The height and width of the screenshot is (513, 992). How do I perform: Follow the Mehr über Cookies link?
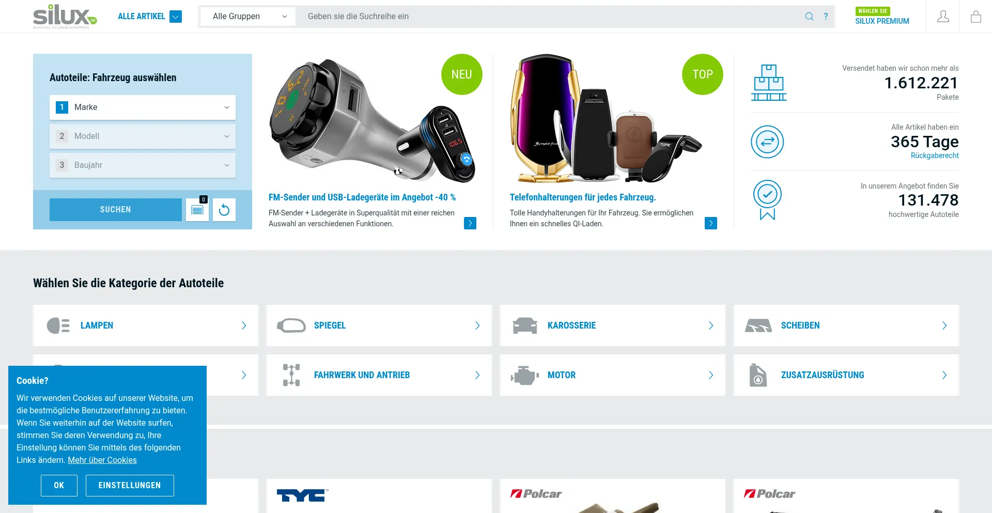(x=102, y=460)
